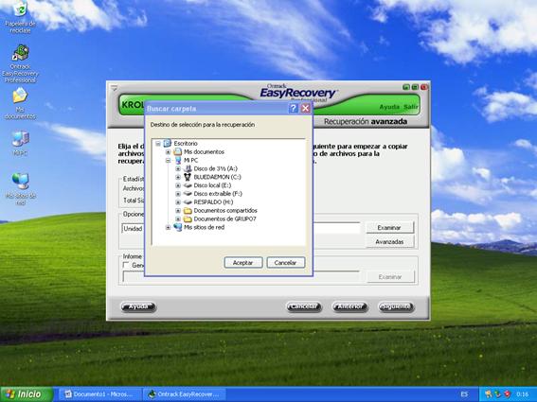Select Disco local (E:) drive icon
The height and width of the screenshot is (402, 537).
pos(188,185)
